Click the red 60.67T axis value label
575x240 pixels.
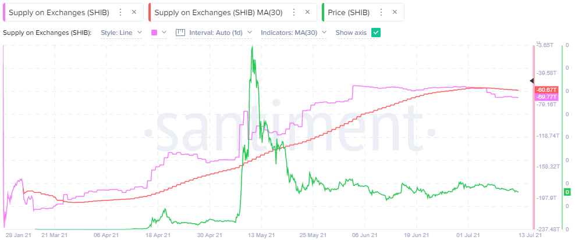pyautogui.click(x=546, y=90)
